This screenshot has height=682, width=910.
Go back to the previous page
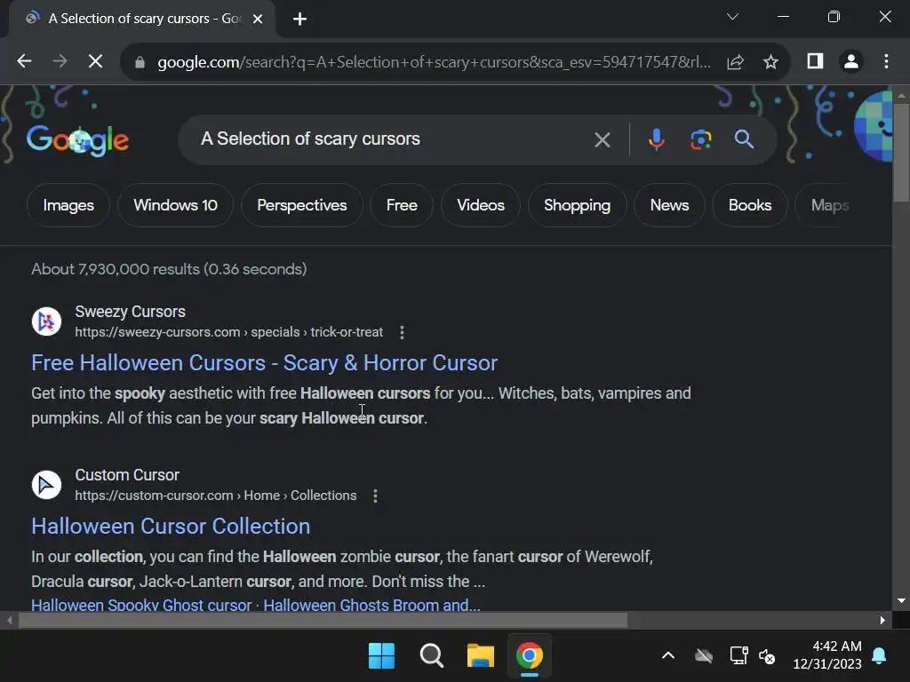pos(24,61)
